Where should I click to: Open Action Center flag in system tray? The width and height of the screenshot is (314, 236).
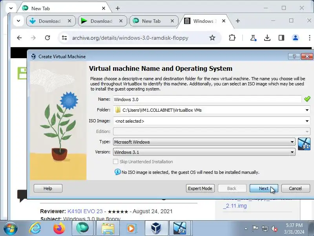pos(255,229)
